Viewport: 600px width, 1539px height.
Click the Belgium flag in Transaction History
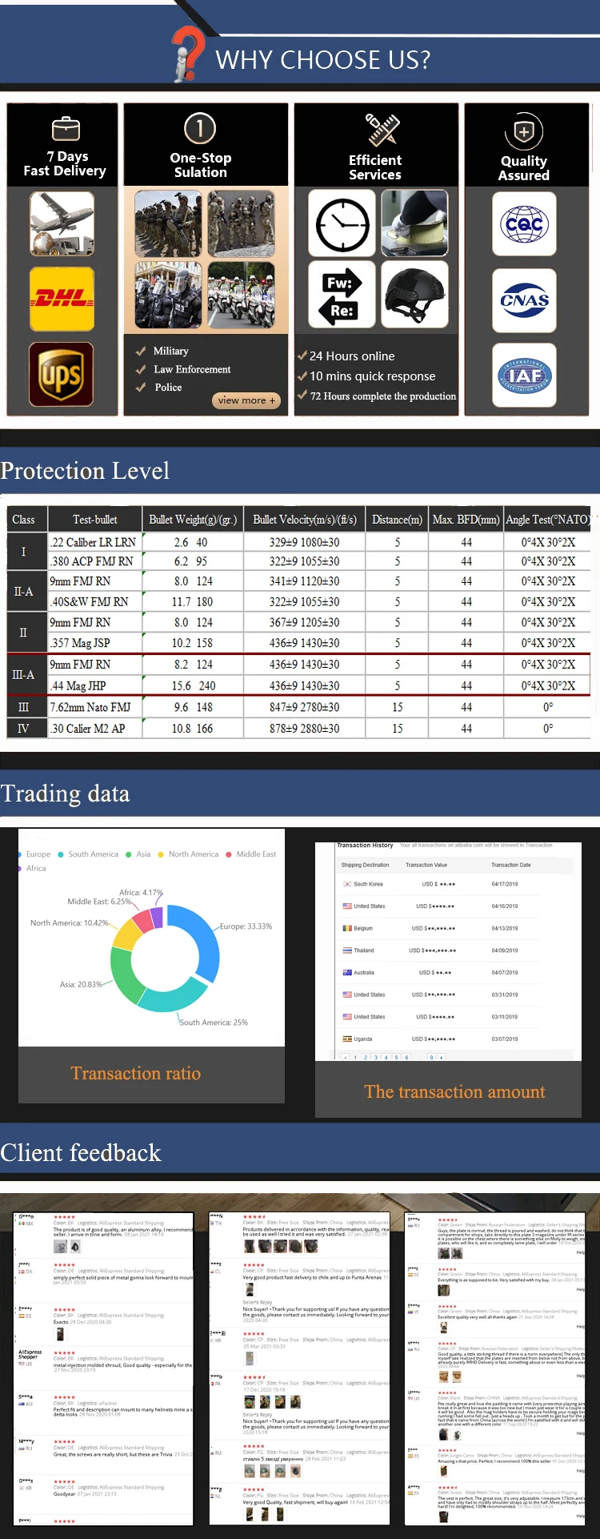tap(347, 928)
